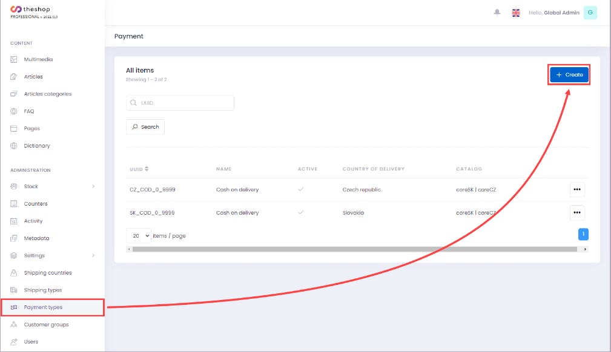This screenshot has height=352, width=611.
Task: Open Activity menu item
Action: (33, 221)
